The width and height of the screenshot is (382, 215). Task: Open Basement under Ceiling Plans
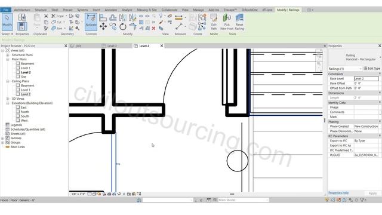(27, 85)
